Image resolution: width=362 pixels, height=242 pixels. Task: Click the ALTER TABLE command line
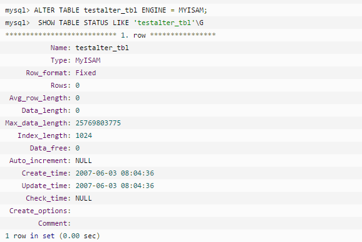[x=106, y=10]
